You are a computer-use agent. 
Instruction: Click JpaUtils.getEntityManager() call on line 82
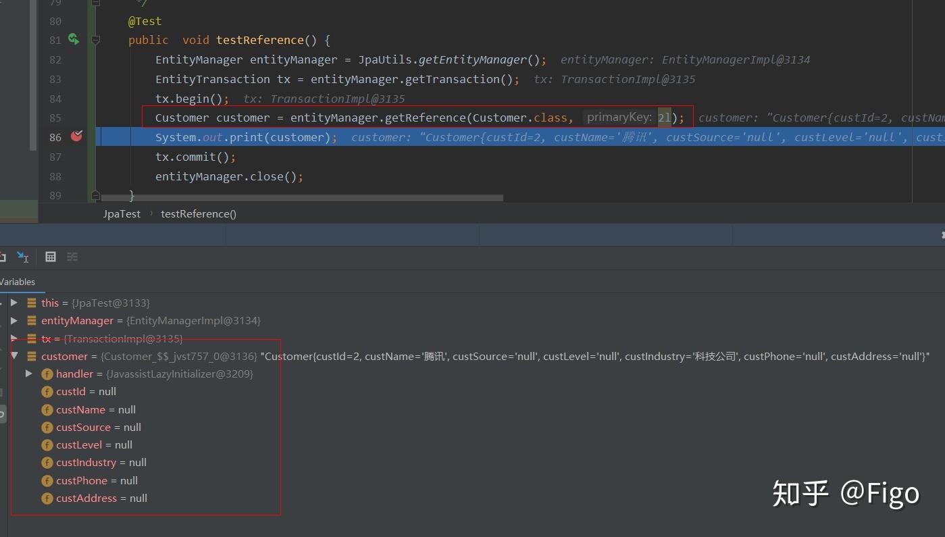coord(449,59)
